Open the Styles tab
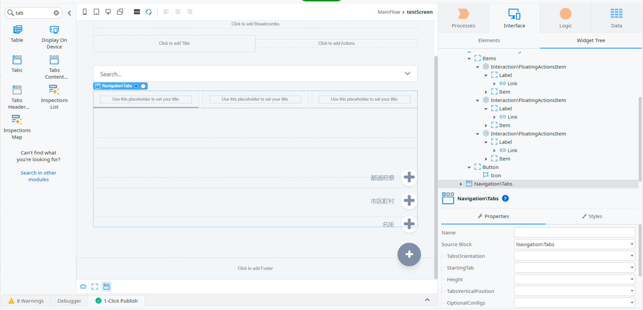 592,216
